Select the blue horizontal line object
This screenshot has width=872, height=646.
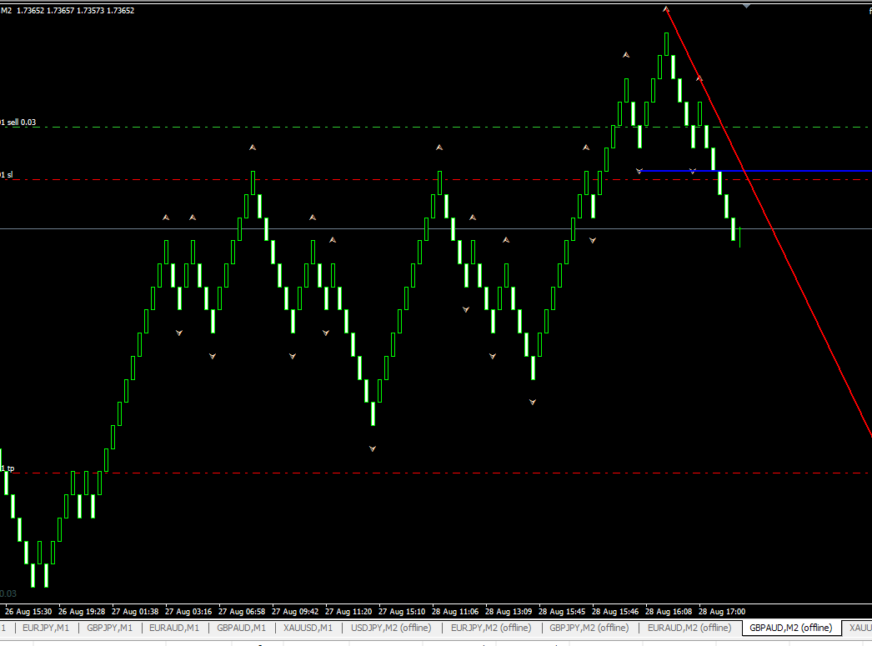click(x=755, y=171)
